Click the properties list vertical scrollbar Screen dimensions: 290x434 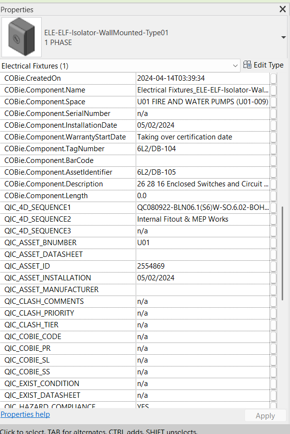coord(282,253)
